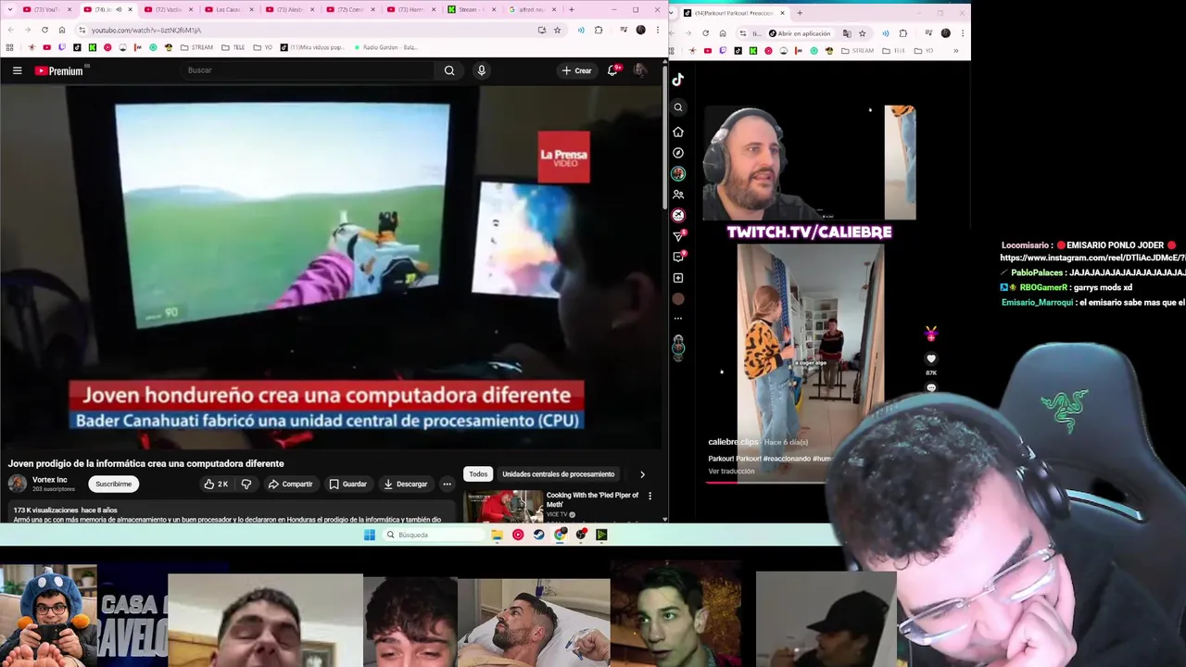Click Abrir en aplicación in TikTok window
1186x667 pixels.
799,33
